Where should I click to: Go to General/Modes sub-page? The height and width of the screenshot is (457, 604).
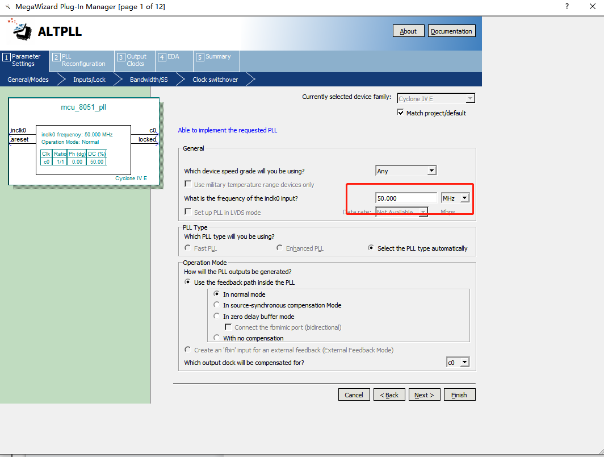pos(28,80)
